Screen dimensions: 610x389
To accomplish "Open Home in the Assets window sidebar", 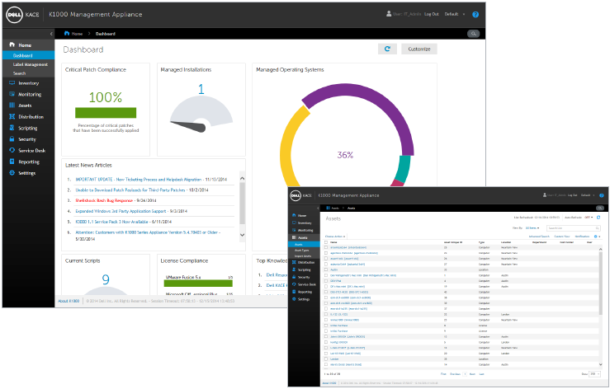I will [x=299, y=215].
